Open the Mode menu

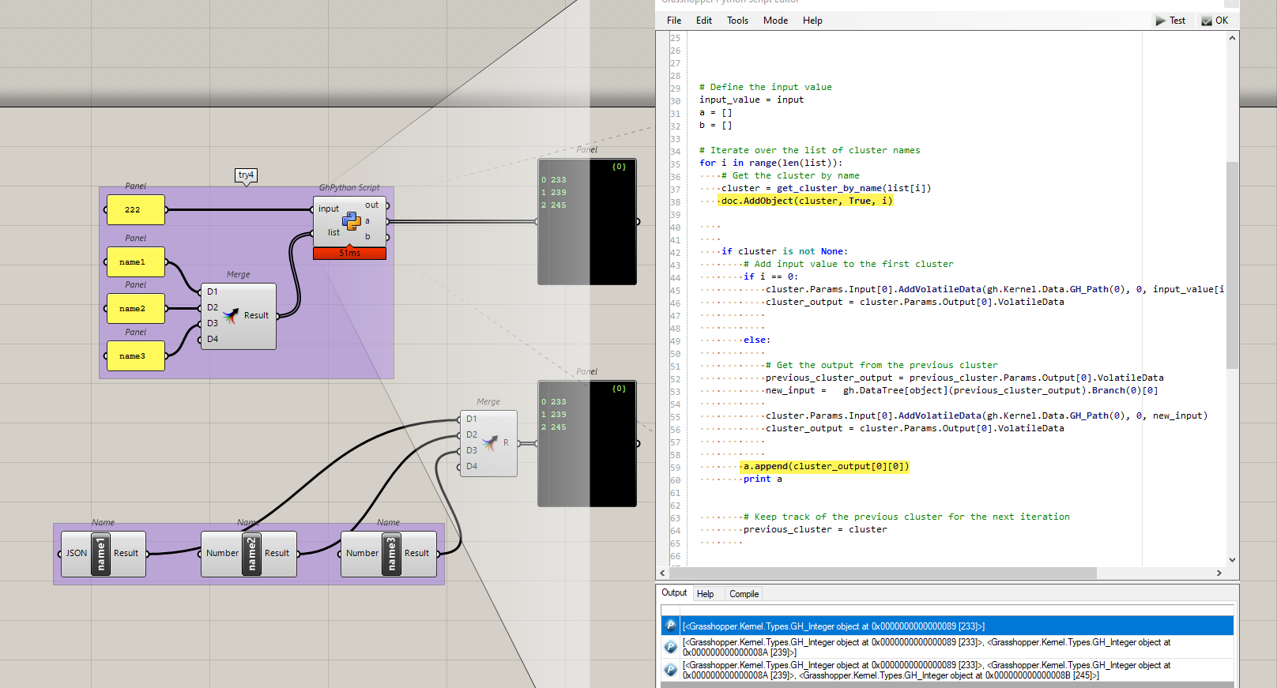775,21
